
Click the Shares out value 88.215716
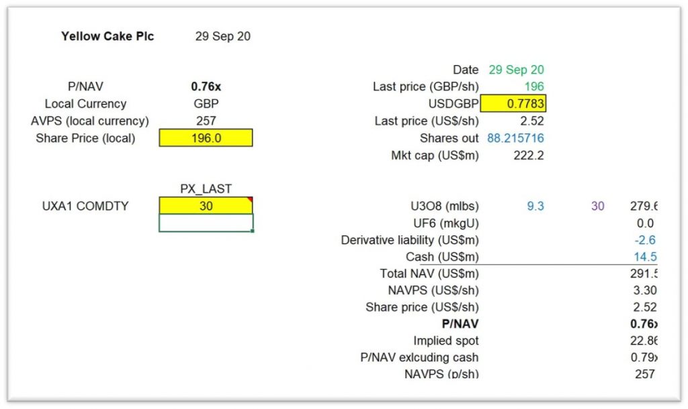(515, 138)
